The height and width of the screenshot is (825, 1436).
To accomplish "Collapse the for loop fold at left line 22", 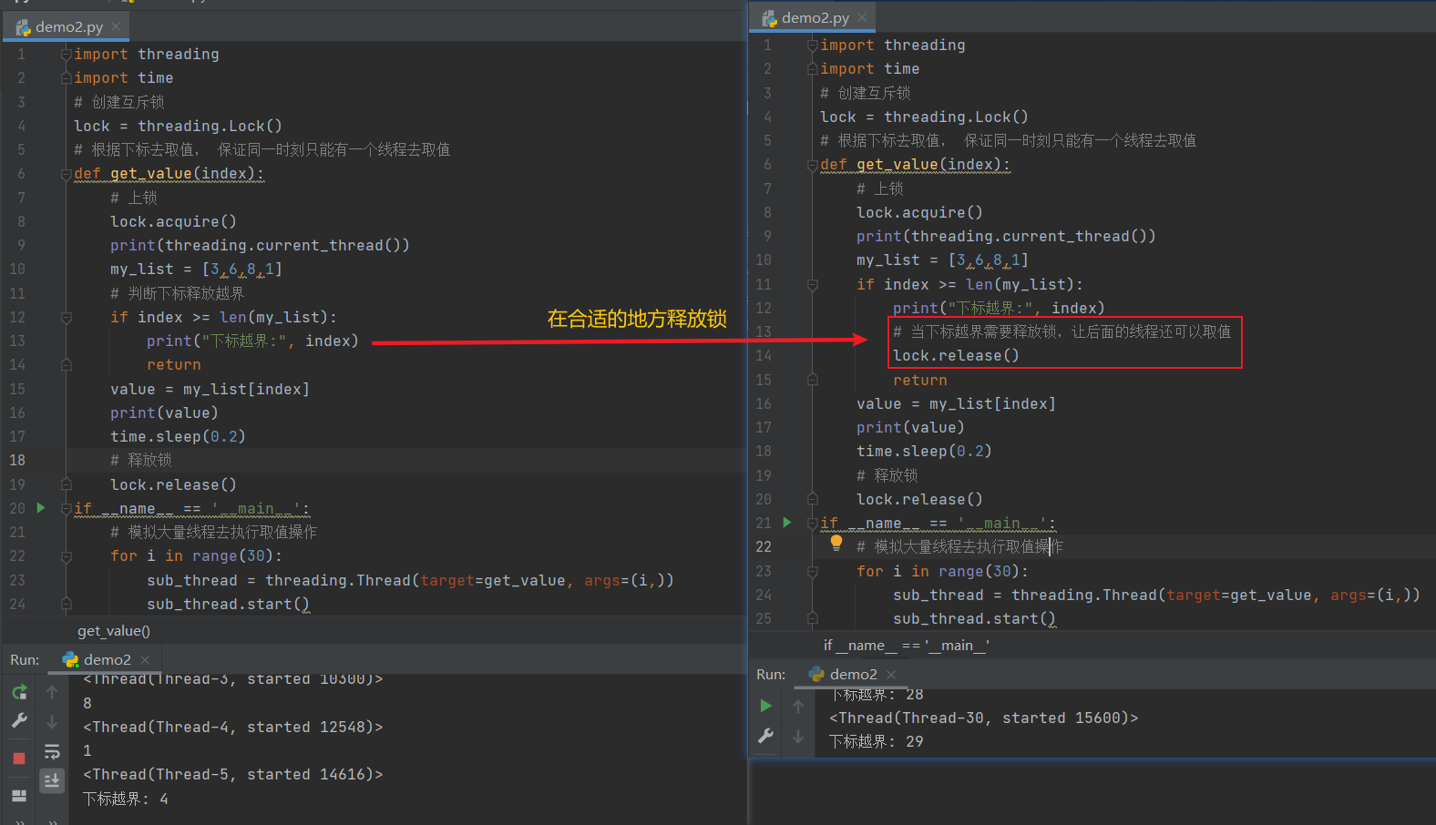I will coord(66,555).
